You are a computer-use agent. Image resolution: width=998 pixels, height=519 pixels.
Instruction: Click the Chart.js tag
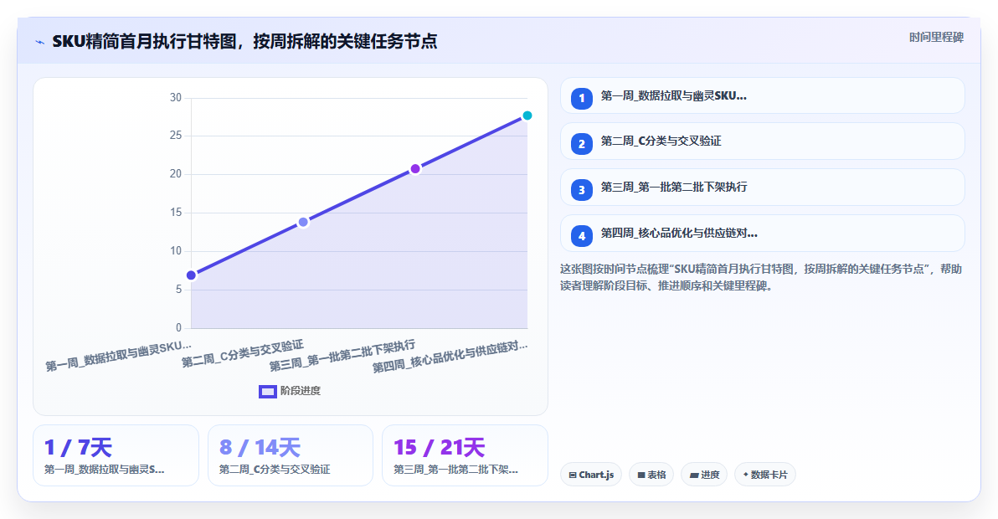click(590, 475)
